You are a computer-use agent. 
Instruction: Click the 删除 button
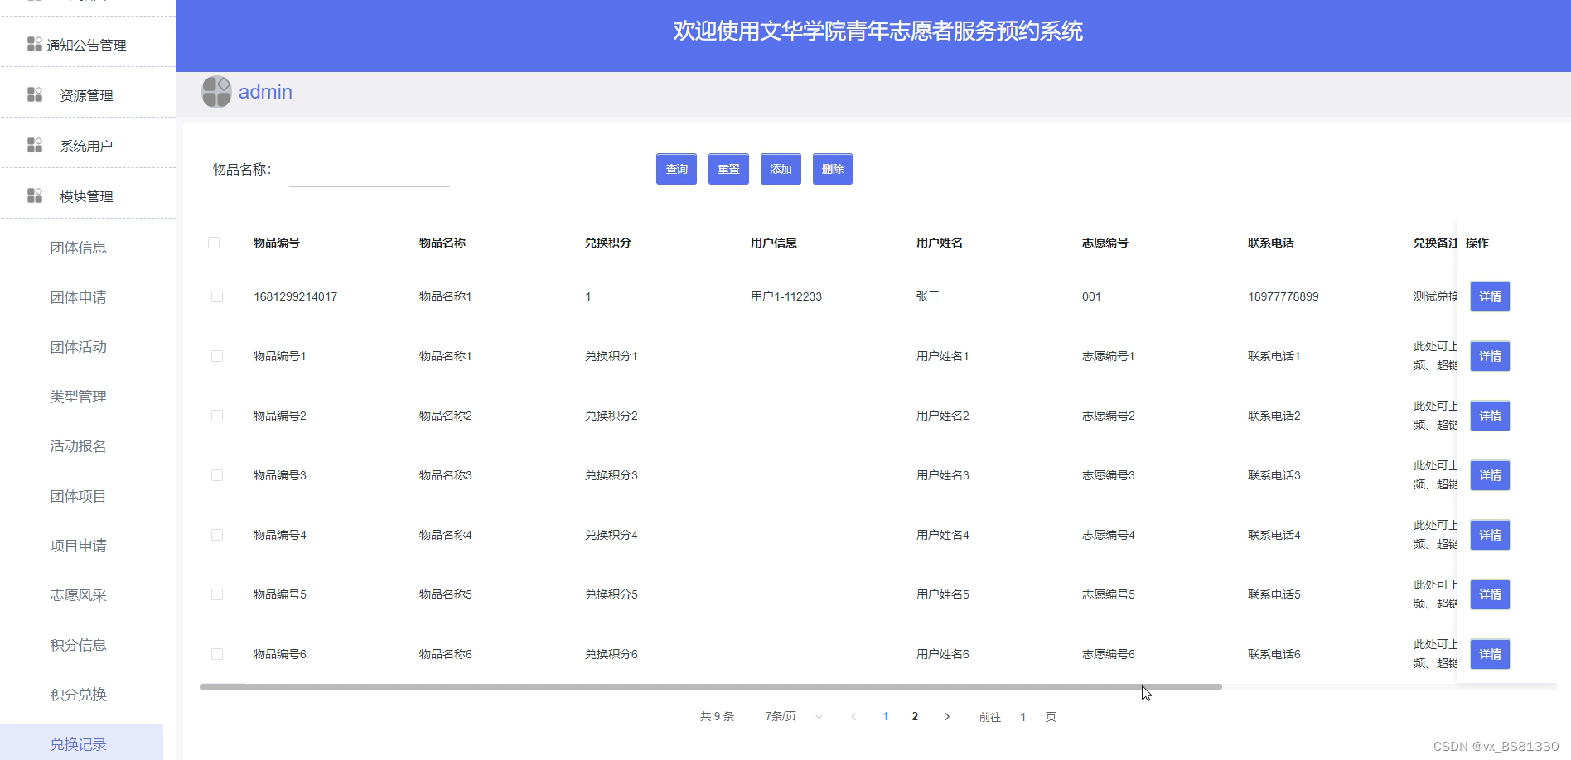click(x=833, y=169)
